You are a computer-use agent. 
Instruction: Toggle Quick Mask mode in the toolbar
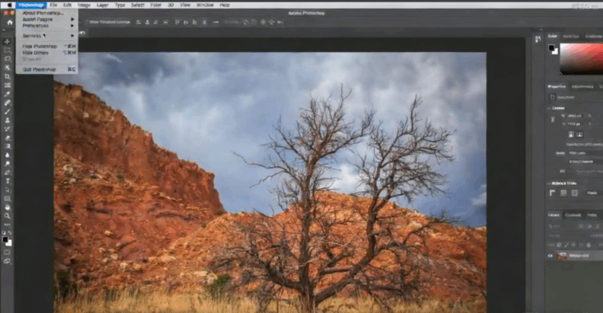[7, 253]
